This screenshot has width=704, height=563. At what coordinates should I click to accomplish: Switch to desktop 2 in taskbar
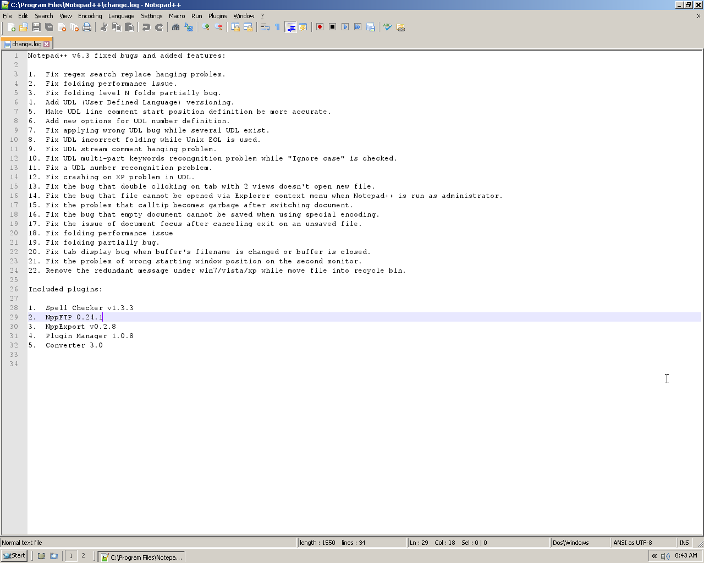pyautogui.click(x=84, y=556)
